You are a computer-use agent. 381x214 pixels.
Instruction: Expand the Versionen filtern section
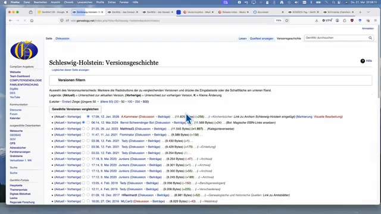click(x=210, y=80)
